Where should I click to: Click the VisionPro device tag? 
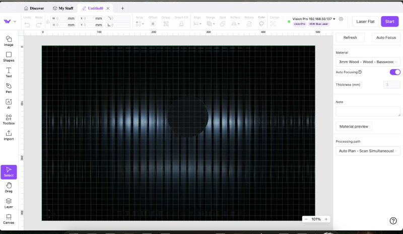point(299,24)
